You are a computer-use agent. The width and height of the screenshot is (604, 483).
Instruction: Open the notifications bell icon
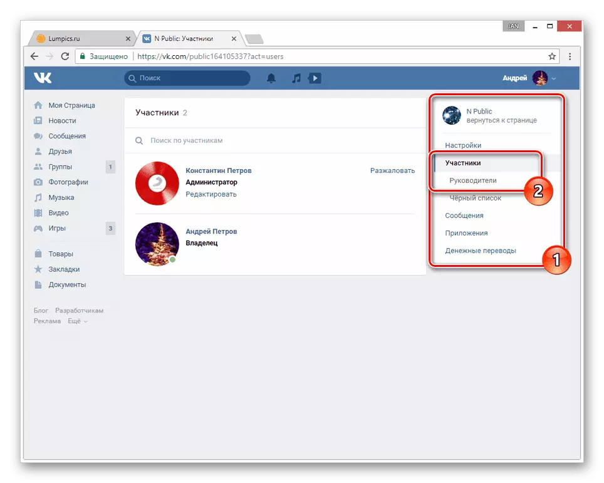[x=271, y=78]
